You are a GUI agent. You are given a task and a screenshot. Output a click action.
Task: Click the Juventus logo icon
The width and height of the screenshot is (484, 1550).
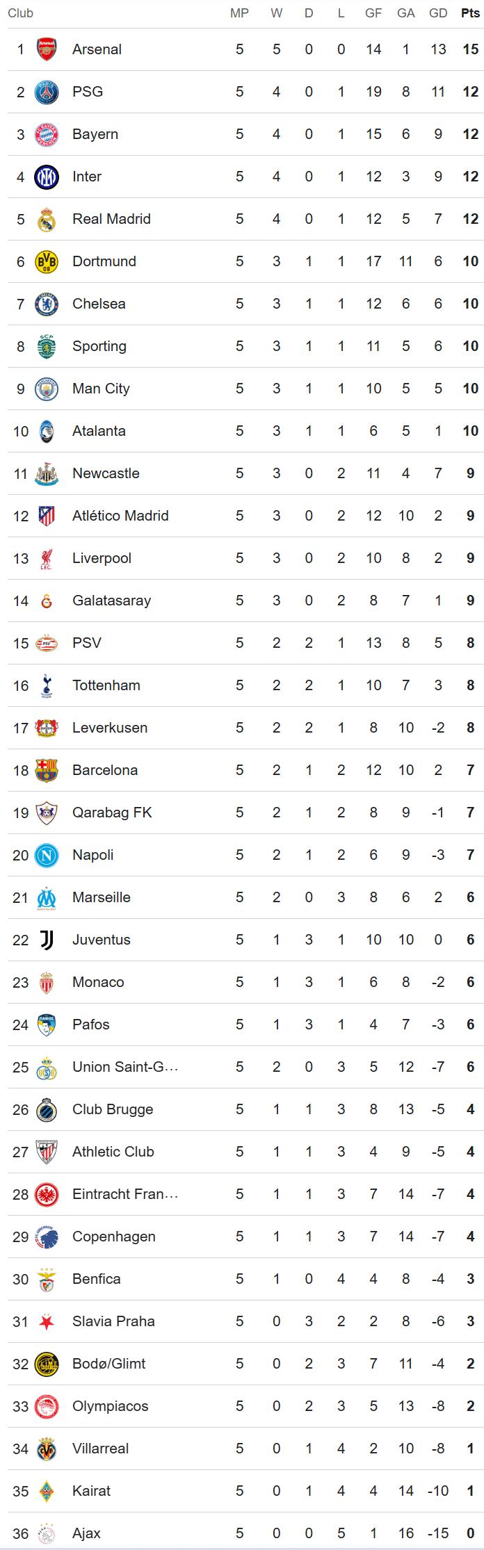pos(47,940)
